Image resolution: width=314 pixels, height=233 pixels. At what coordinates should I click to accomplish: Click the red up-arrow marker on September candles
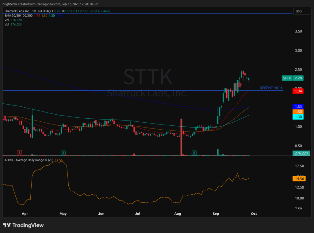(240, 84)
